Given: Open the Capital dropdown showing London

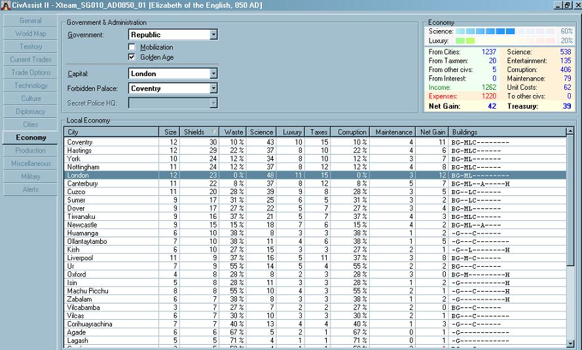Looking at the screenshot, I should 173,73.
